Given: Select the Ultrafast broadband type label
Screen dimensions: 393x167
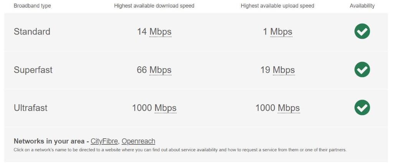Looking at the screenshot, I should [31, 108].
